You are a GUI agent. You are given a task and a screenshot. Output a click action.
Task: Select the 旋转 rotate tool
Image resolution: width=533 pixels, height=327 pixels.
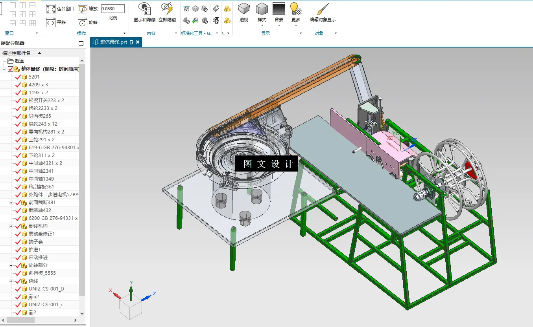click(x=88, y=22)
